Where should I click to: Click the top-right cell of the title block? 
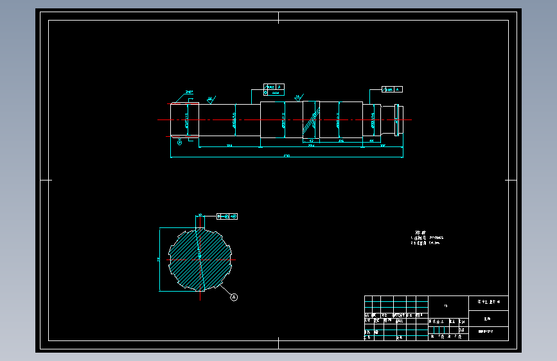click(488, 303)
